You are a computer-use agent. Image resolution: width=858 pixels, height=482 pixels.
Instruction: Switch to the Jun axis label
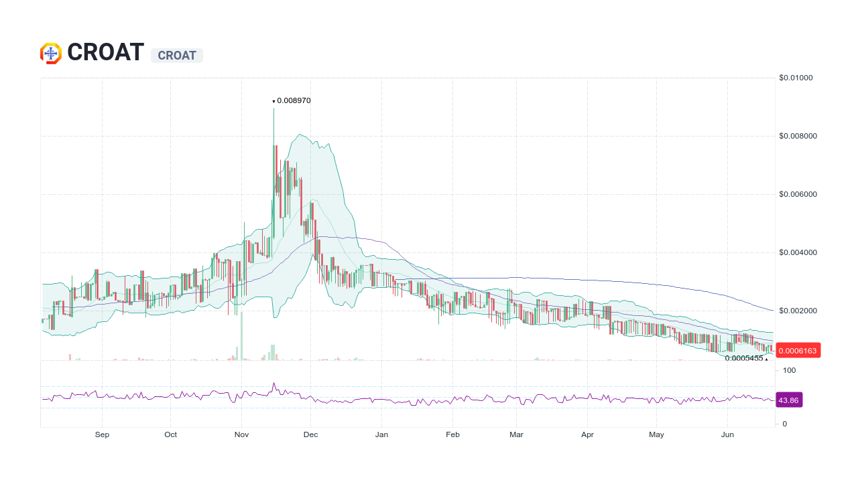point(728,434)
